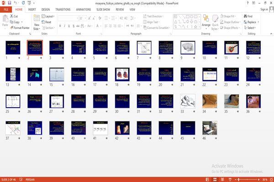274x182 pixels.
Task: Open the Shape Fill dropdown
Action: click(228, 16)
